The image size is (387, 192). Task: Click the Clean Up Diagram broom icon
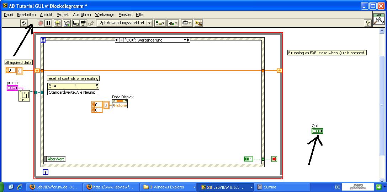tap(198, 23)
